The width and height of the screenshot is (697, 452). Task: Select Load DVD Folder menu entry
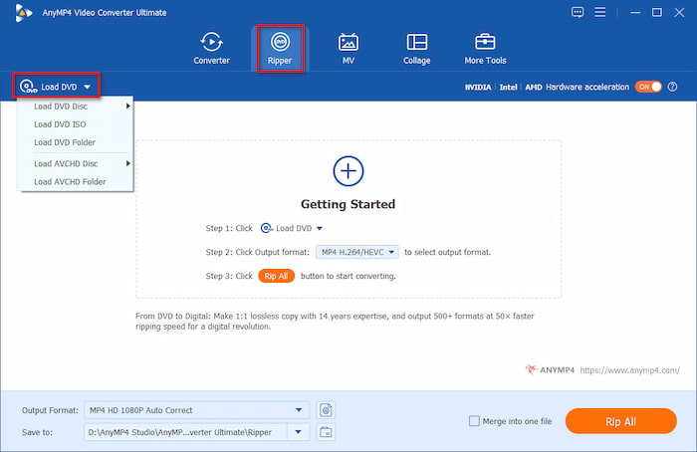[75, 142]
